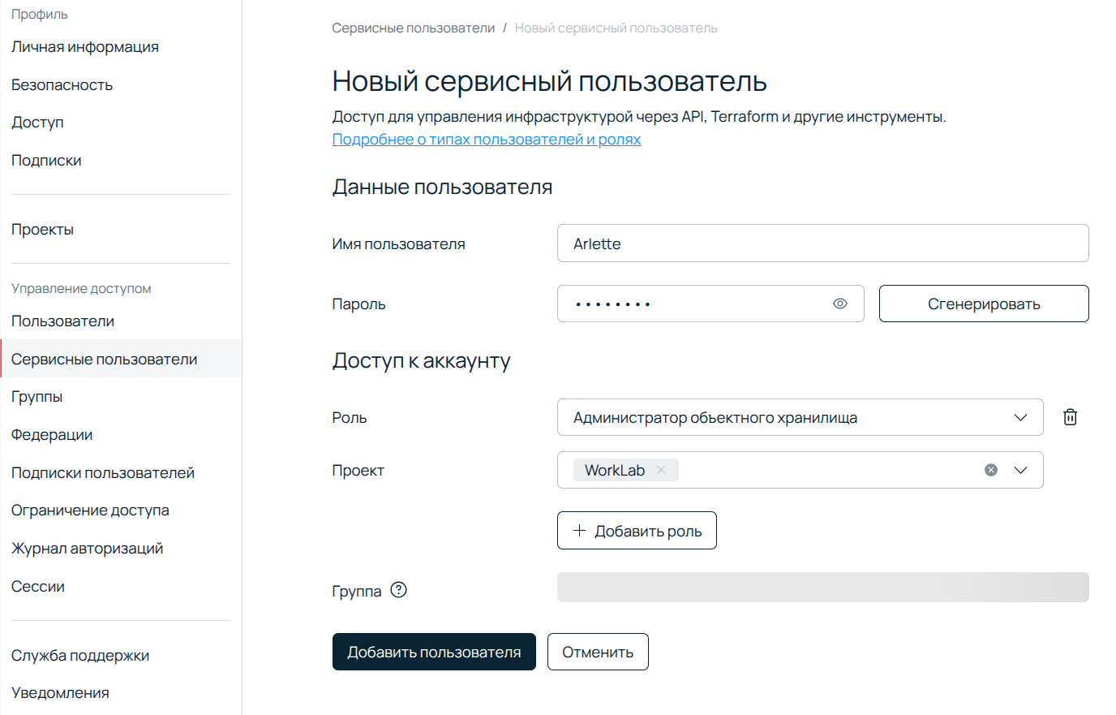Focus the Имя пользователя input with Arlette
The height and width of the screenshot is (715, 1116).
[x=822, y=243]
